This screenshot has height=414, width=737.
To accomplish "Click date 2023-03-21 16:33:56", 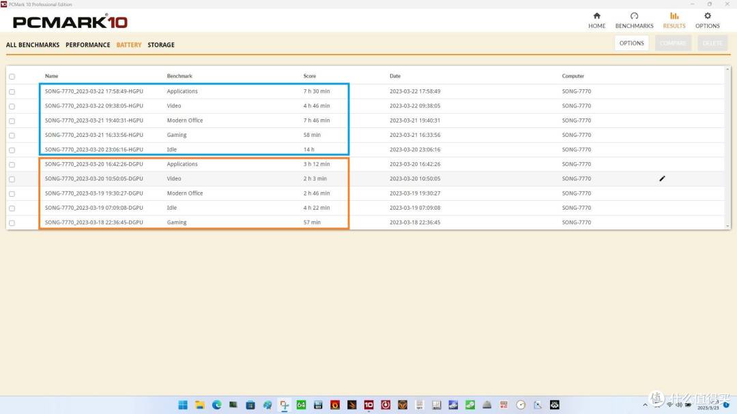I will 415,135.
